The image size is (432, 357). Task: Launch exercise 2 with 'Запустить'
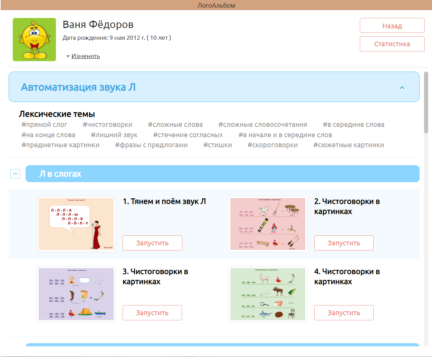point(344,243)
